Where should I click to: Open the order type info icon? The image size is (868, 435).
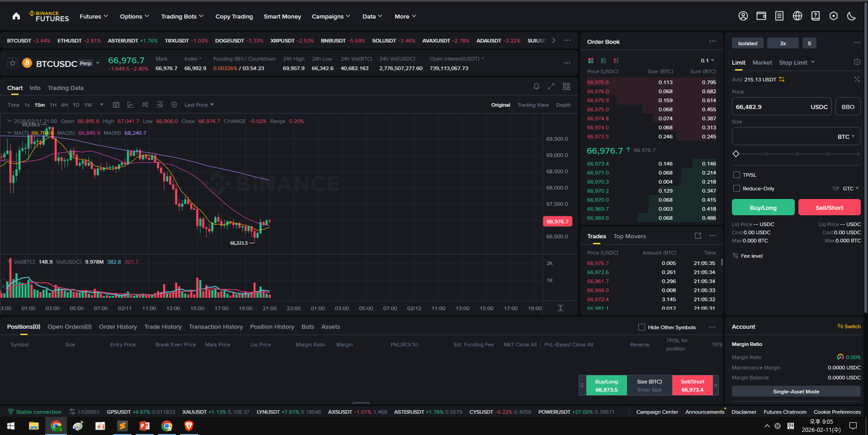(x=857, y=62)
